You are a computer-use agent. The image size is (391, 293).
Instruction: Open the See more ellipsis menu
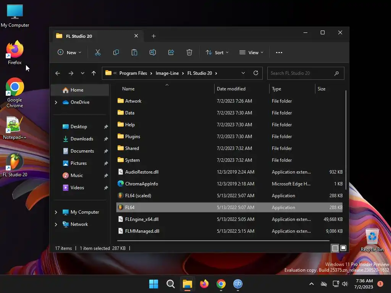(x=279, y=53)
